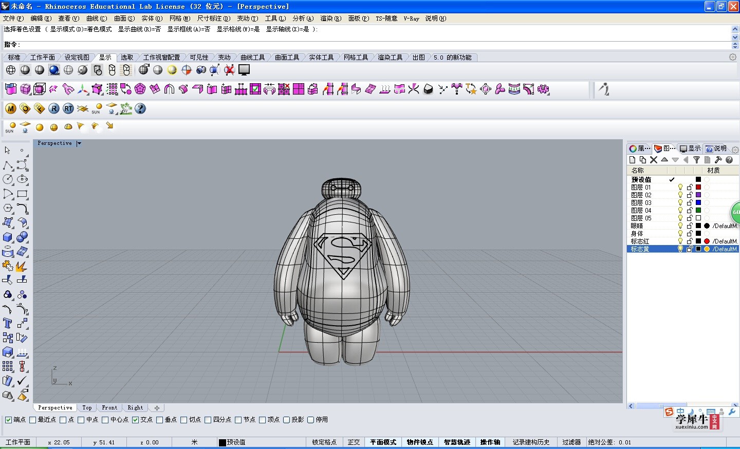740x449 pixels.
Task: Select the Text object T tool
Action: point(7,323)
